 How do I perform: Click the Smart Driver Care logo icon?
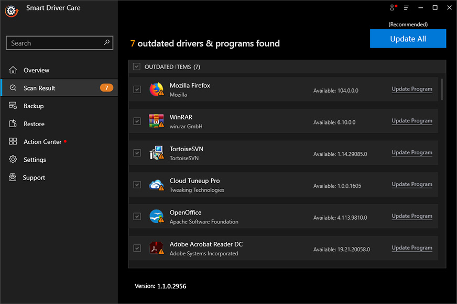click(12, 11)
